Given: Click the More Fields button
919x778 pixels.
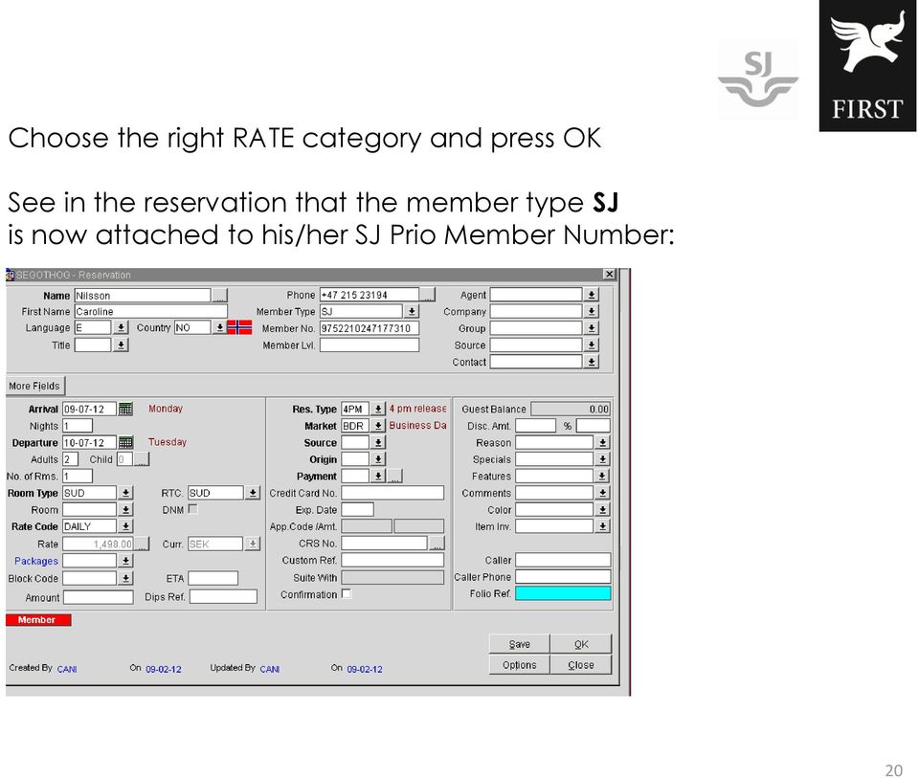Looking at the screenshot, I should coord(34,386).
